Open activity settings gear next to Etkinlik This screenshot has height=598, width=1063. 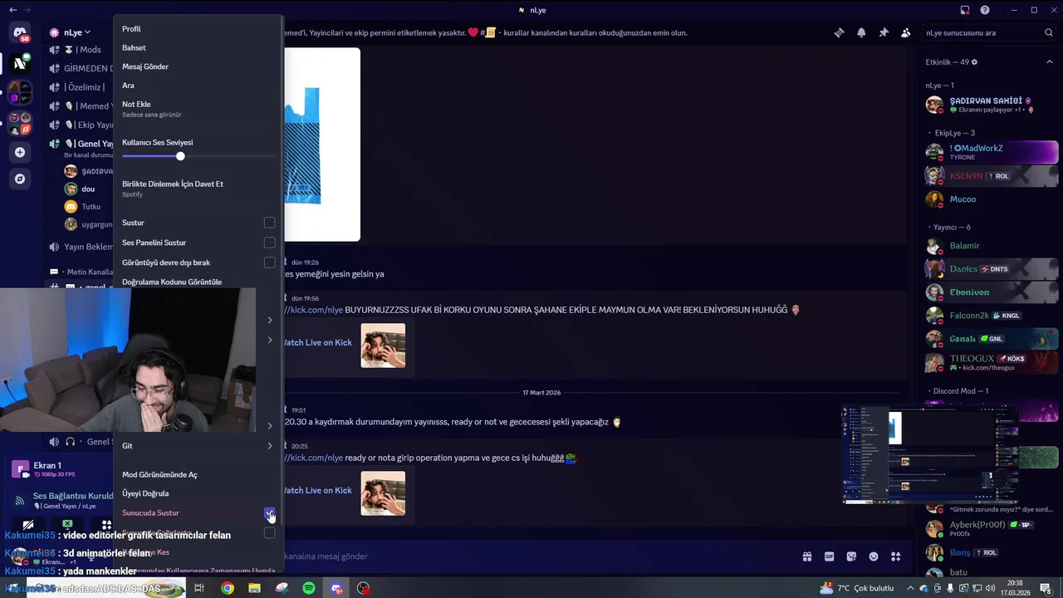click(x=975, y=62)
